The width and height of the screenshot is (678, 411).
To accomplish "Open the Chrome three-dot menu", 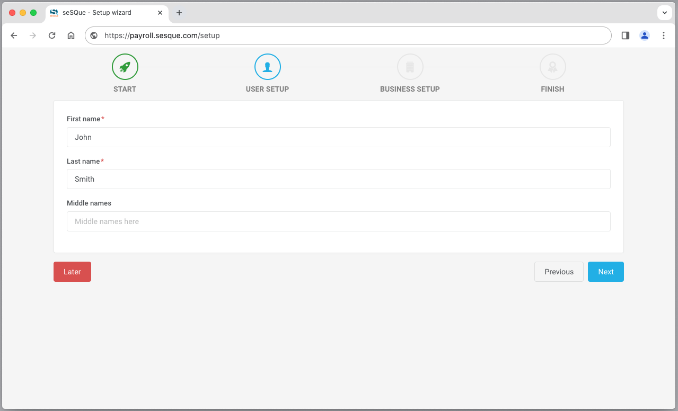I will [664, 35].
